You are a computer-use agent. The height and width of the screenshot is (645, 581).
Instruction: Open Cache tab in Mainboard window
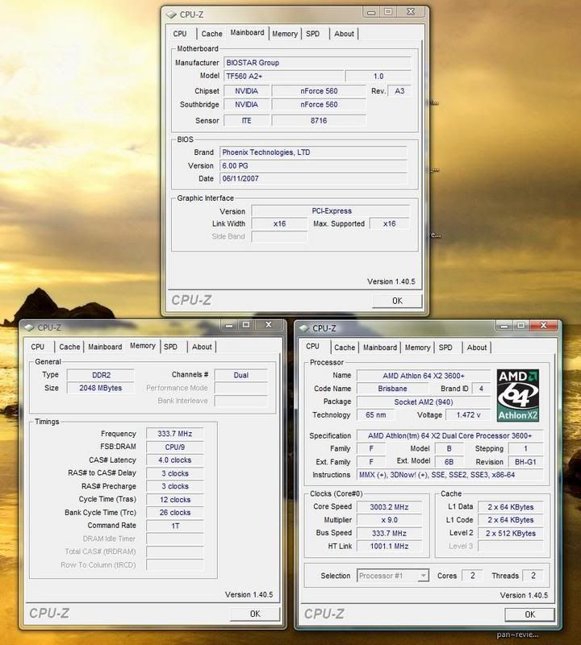[211, 34]
